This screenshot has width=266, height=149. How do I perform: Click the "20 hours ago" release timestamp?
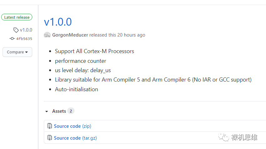coord(131,35)
